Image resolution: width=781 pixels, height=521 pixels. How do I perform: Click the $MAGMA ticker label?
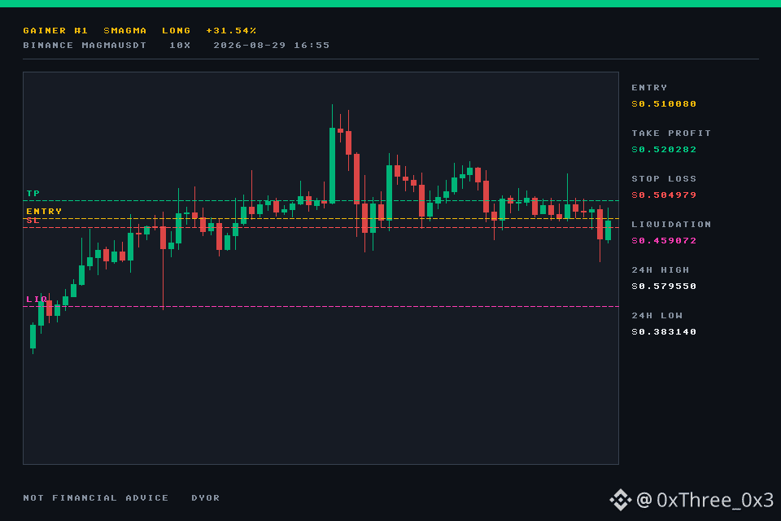(125, 30)
